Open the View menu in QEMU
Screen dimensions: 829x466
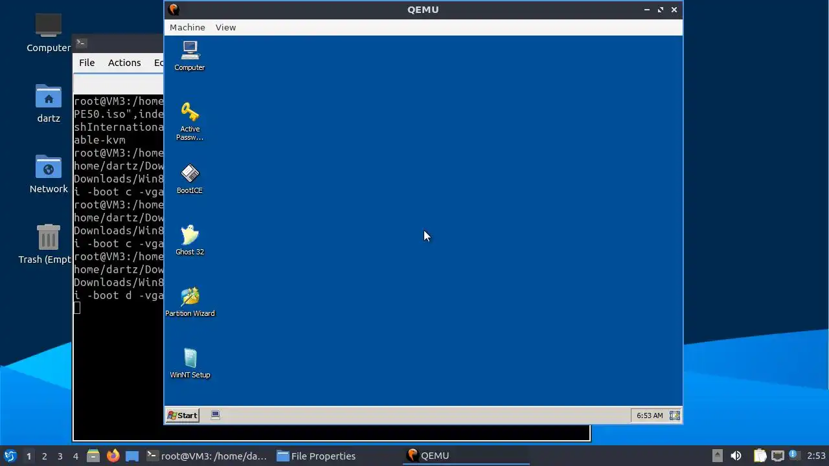[225, 27]
